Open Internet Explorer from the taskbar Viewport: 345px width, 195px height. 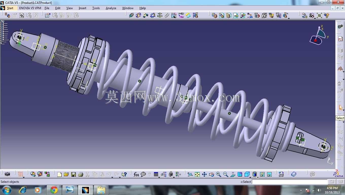pyautogui.click(x=23, y=190)
